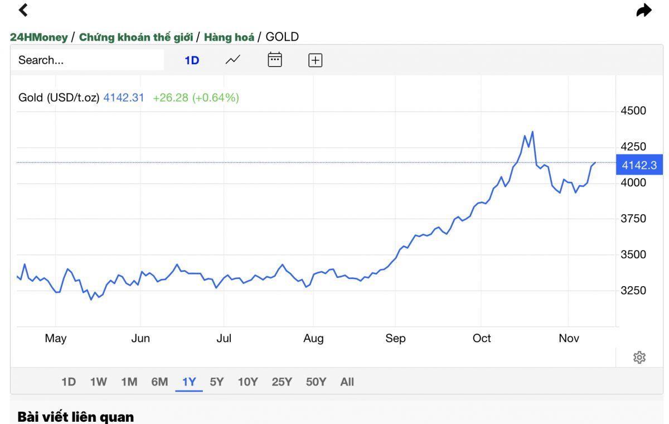The width and height of the screenshot is (669, 424).
Task: Open Hàng hoá breadcrumb link
Action: coord(229,37)
